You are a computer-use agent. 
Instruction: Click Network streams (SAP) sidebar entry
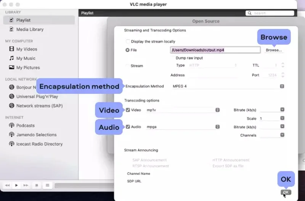click(40, 106)
